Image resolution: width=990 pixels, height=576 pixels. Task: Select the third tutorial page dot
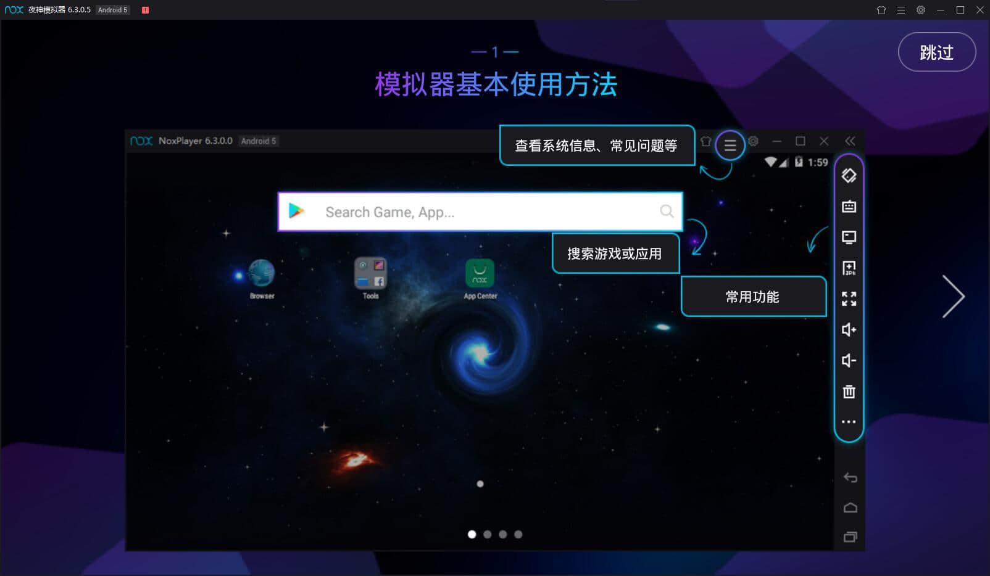[503, 534]
